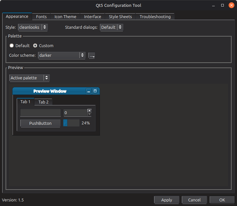Maximize the Qt5 Configuration Tool window

click(222, 5)
